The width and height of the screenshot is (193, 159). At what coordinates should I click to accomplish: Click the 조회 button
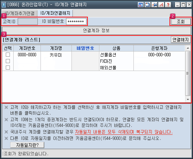[x=181, y=21]
